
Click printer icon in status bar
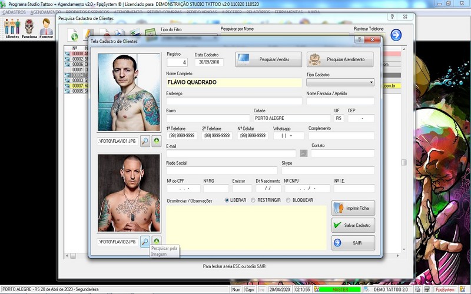pyautogui.click(x=418, y=289)
